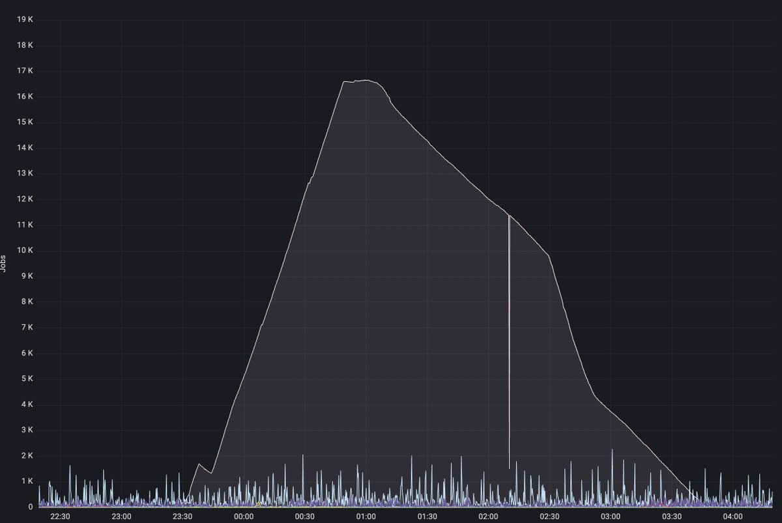Click the 03:30 time axis label
The height and width of the screenshot is (523, 782).
[672, 516]
